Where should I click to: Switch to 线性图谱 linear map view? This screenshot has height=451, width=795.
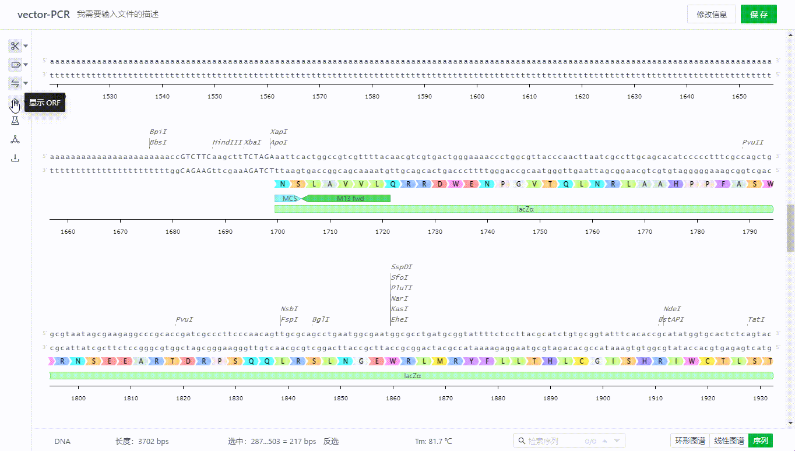tap(729, 441)
